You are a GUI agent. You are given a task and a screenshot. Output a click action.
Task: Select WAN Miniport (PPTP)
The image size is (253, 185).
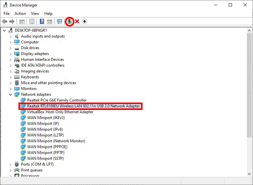(46, 152)
